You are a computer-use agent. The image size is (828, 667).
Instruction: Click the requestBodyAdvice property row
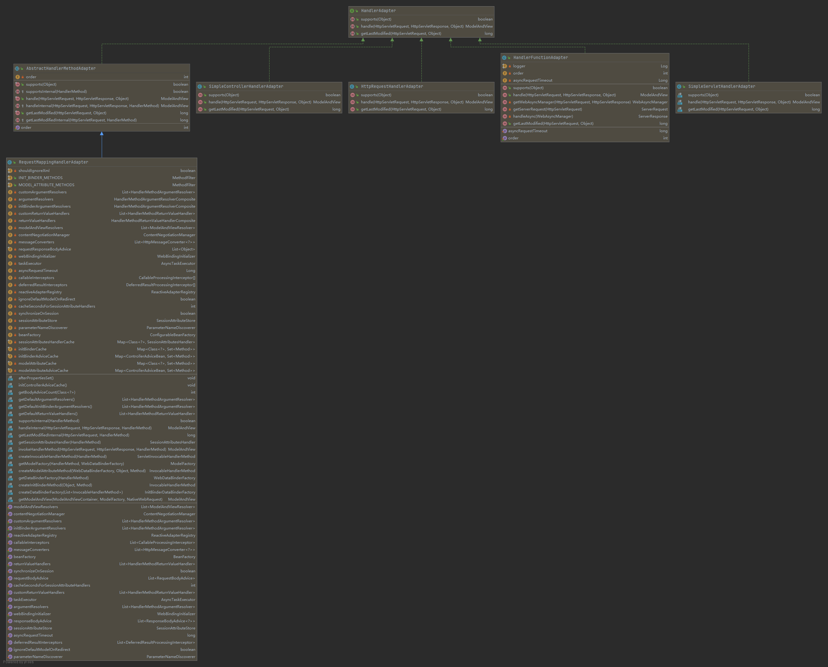click(x=102, y=578)
